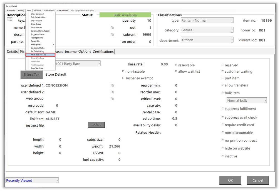Expand the Kits Reports submenu arrow

(x=53, y=45)
